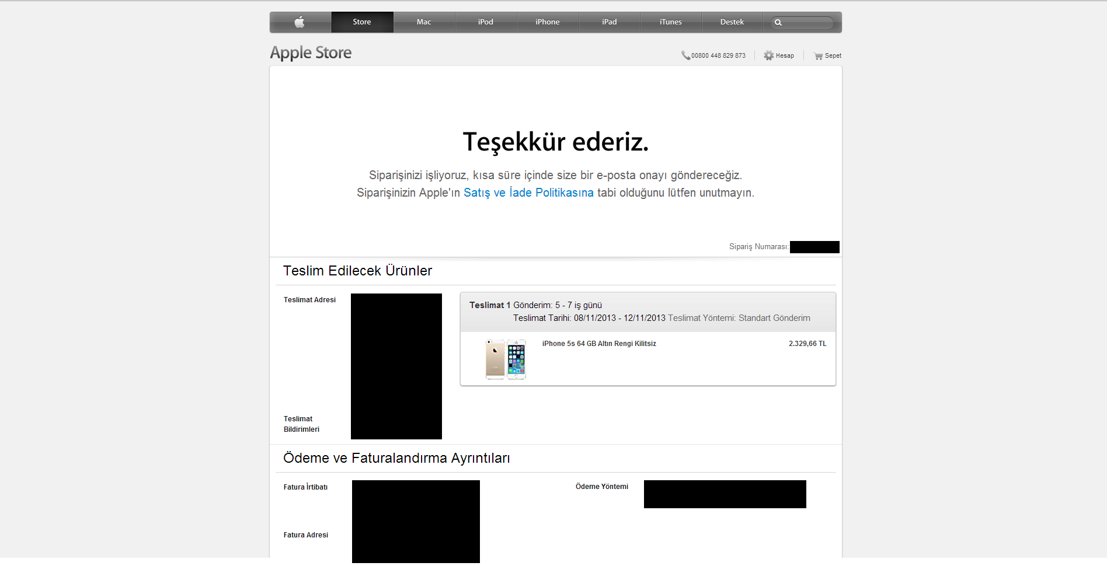
Task: Click the Sepet cart icon
Action: (818, 56)
